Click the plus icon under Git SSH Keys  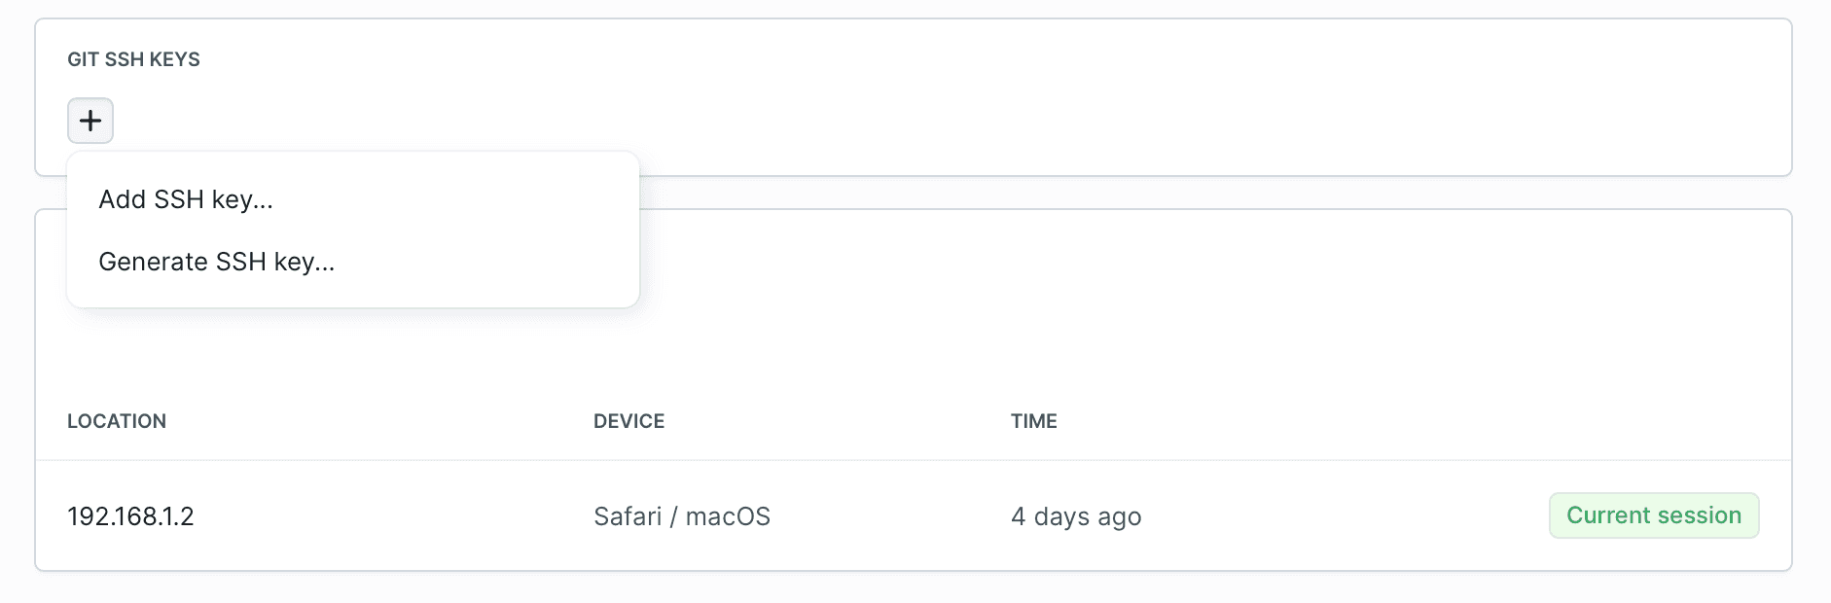pos(90,121)
